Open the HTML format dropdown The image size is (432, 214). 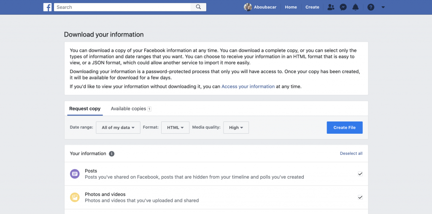[x=175, y=127]
